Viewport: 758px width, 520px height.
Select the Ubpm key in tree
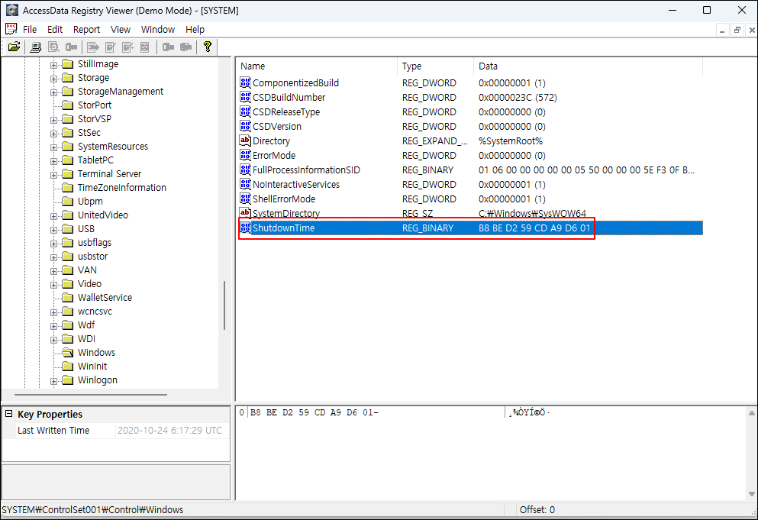click(90, 202)
